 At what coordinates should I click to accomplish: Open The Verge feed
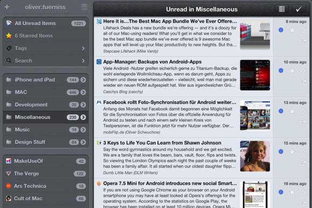click(46, 174)
